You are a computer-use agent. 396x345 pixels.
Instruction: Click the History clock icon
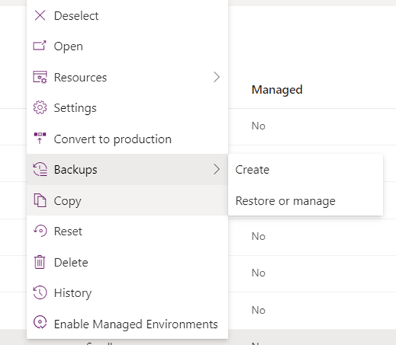point(40,293)
